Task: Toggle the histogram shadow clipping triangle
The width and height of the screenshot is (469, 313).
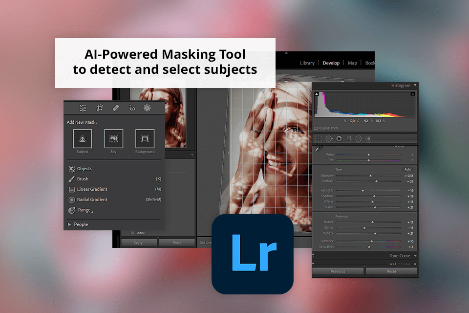Action: tap(317, 94)
